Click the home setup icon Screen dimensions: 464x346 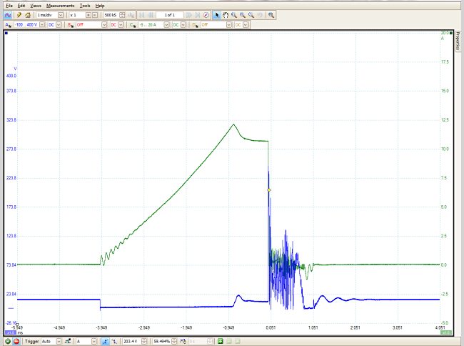point(28,14)
